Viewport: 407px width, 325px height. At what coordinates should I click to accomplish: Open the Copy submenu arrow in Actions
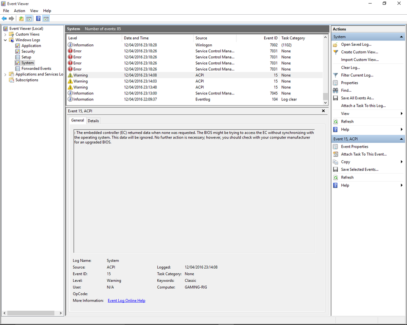[x=401, y=162]
